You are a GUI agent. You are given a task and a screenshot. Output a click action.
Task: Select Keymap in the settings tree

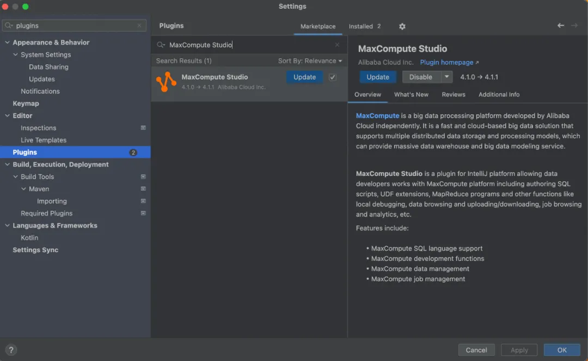click(26, 103)
